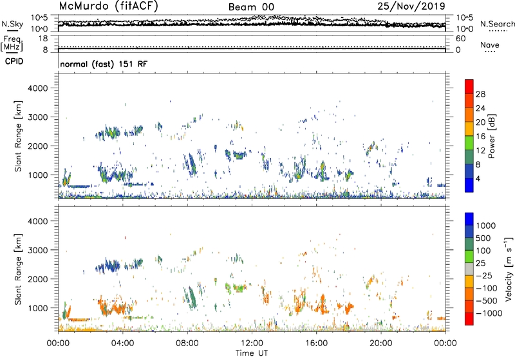Pick the gray segment of velocity colorbar
The image size is (515, 357).
(x=469, y=269)
